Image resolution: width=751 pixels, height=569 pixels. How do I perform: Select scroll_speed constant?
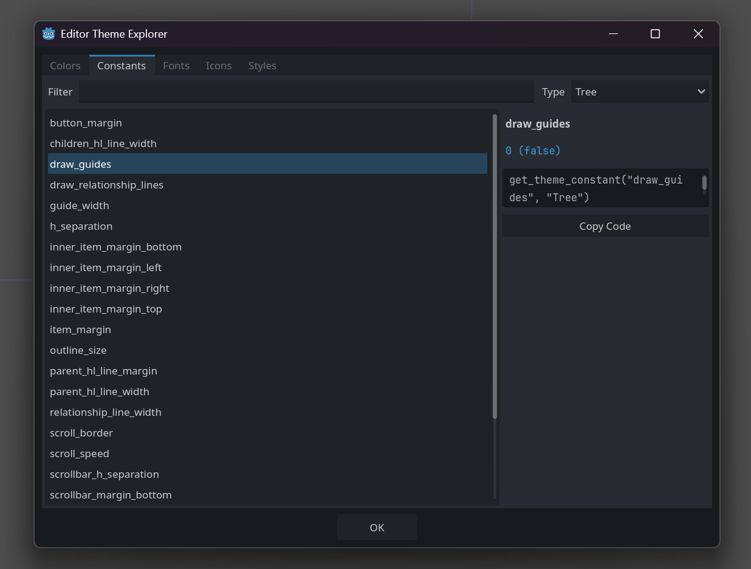coord(267,453)
